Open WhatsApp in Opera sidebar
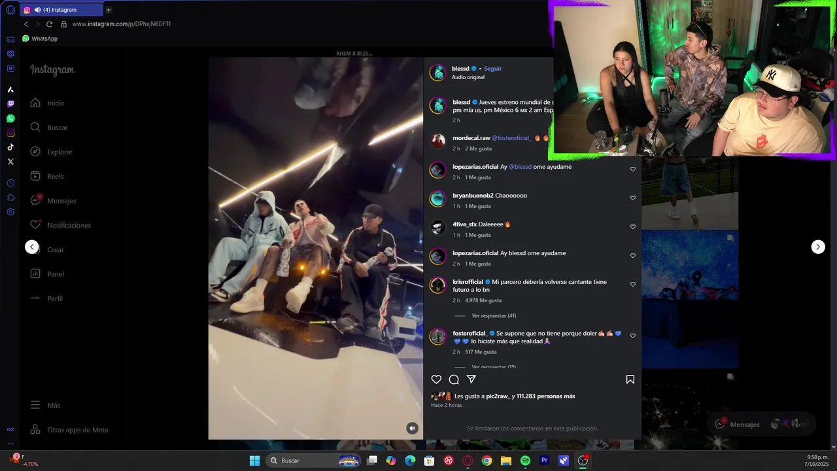837x471 pixels. point(10,118)
